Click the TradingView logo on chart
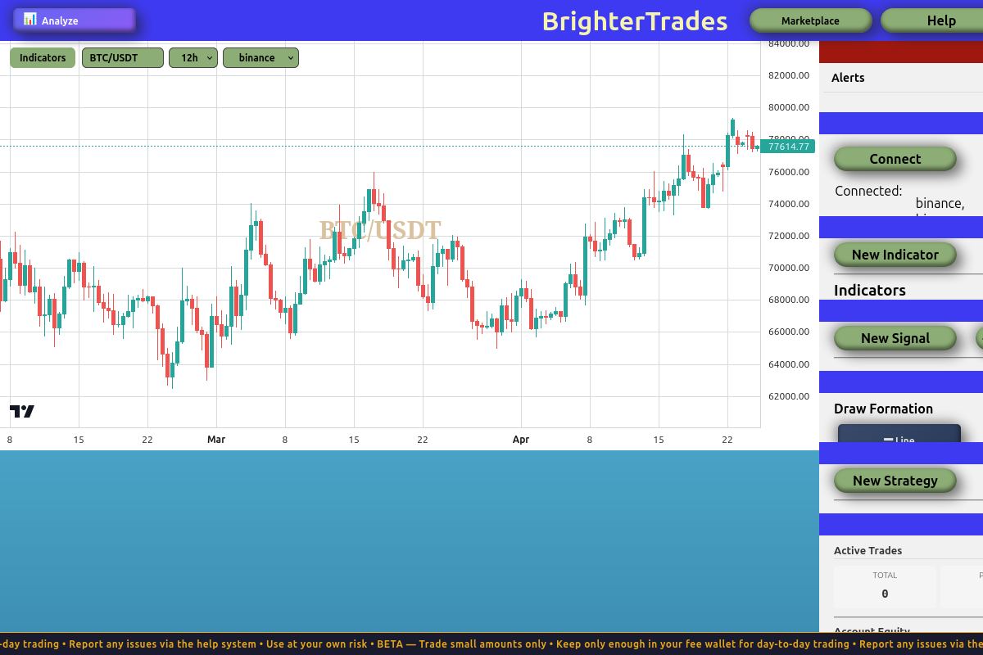The width and height of the screenshot is (983, 655). click(22, 411)
